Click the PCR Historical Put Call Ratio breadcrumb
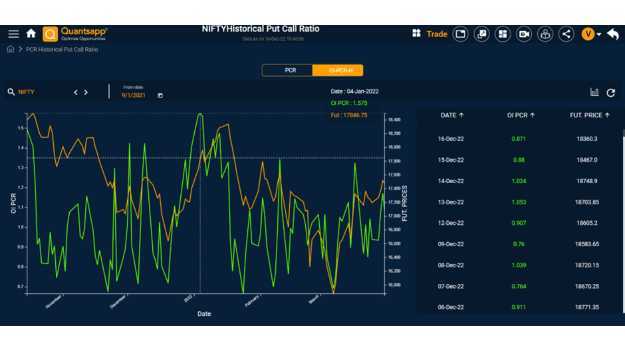This screenshot has height=351, width=625. 62,49
